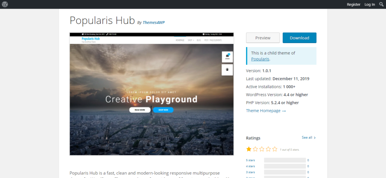Click the first filled rating star
Image resolution: width=386 pixels, height=178 pixels.
tap(249, 149)
